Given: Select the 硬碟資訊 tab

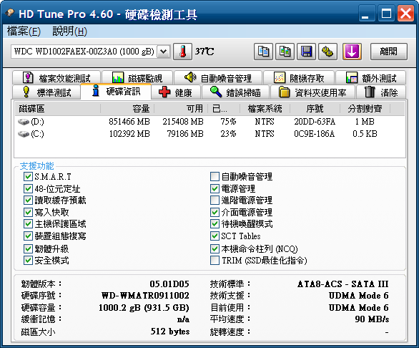Looking at the screenshot, I should (116, 91).
